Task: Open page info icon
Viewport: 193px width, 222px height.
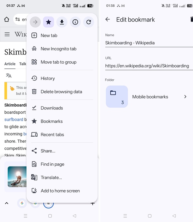Action: [75, 22]
